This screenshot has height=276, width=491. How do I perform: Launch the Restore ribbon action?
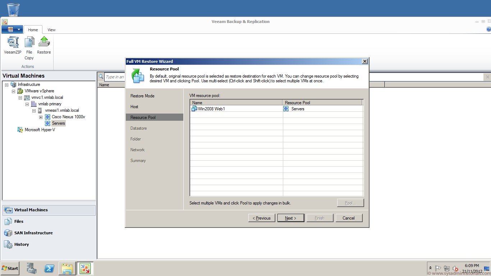44,46
